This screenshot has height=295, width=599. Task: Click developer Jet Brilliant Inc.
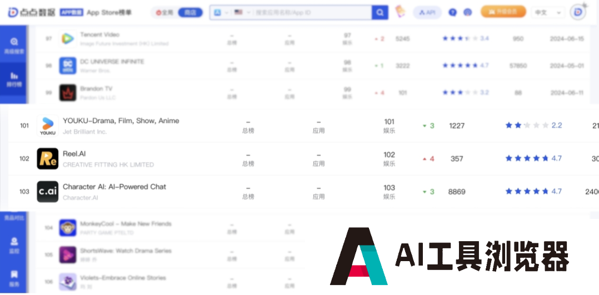(85, 132)
